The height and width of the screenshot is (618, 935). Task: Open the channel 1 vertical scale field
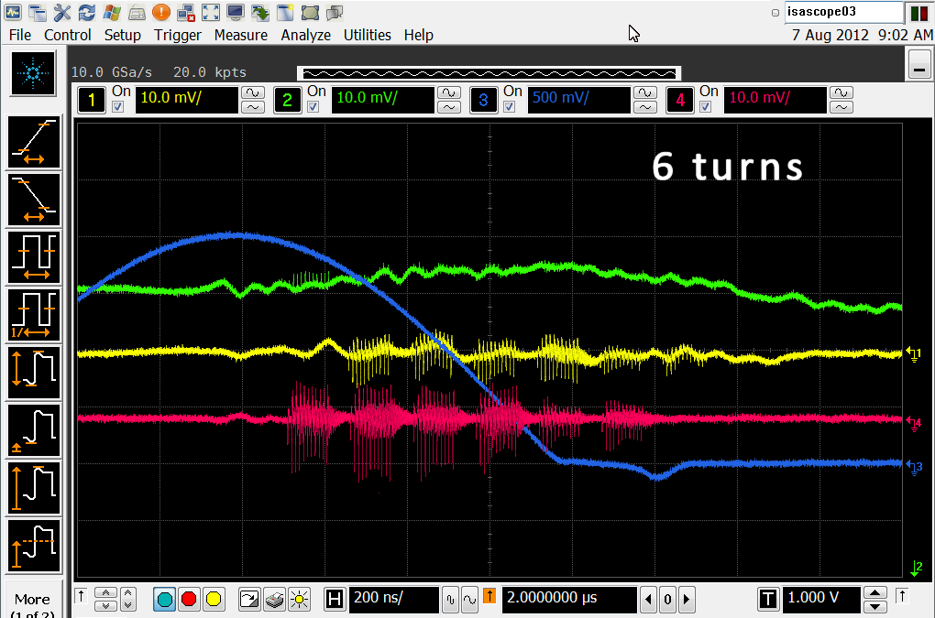pos(185,100)
